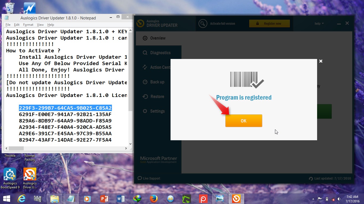
Task: Click Notepad horizontal scrollbar left arrow
Action: 6,148
